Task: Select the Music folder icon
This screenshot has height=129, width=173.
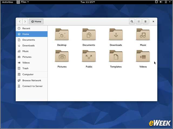Action: pyautogui.click(x=143, y=35)
